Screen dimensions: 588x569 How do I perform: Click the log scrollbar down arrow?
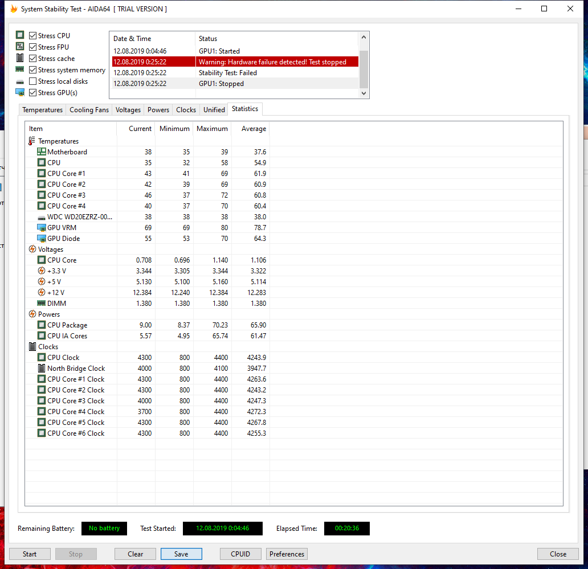click(x=364, y=93)
